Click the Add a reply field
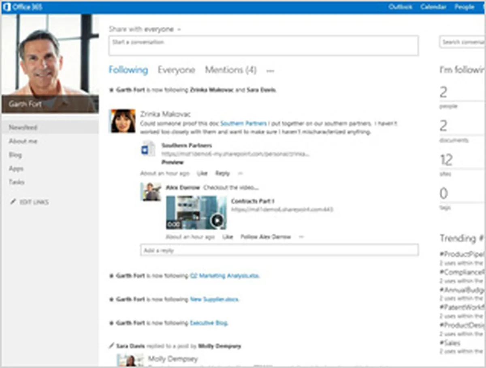This screenshot has width=486, height=368. click(279, 250)
